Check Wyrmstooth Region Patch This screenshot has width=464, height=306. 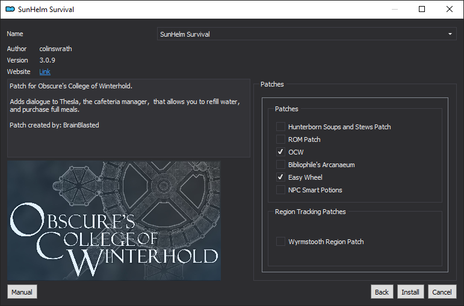[280, 242]
